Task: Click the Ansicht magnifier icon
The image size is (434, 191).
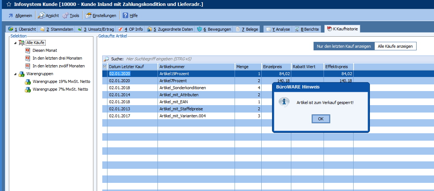Action: point(41,16)
